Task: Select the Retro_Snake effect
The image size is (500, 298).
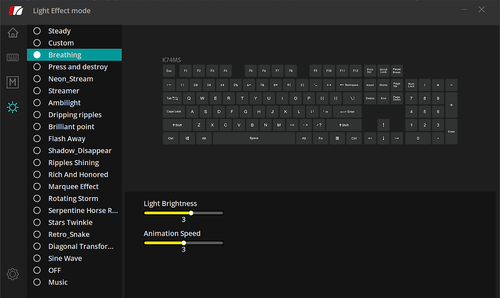Action: click(74, 235)
